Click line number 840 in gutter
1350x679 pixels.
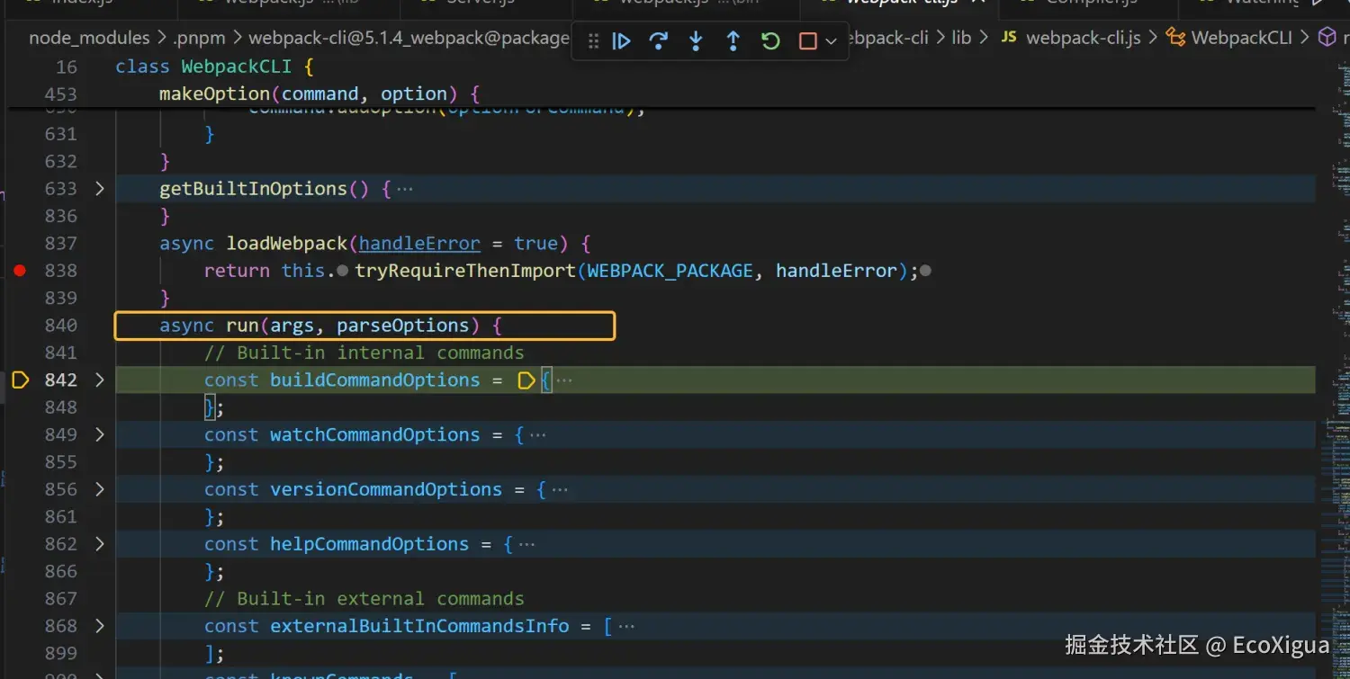(60, 326)
